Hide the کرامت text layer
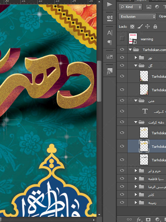166x222 pixels. coord(122,111)
